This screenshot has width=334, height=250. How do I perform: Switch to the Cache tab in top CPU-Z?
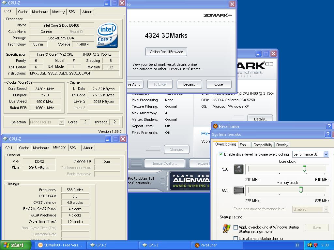point(23,12)
